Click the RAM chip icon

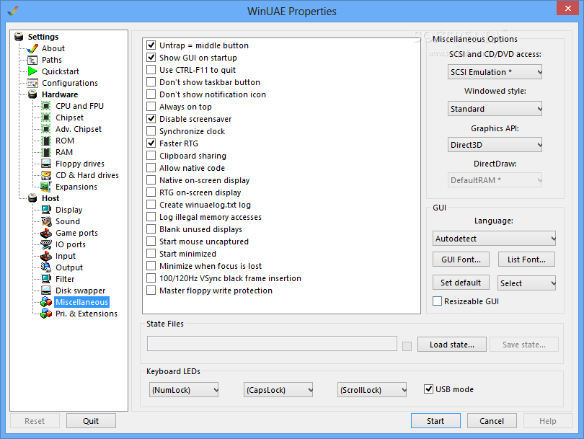[46, 152]
